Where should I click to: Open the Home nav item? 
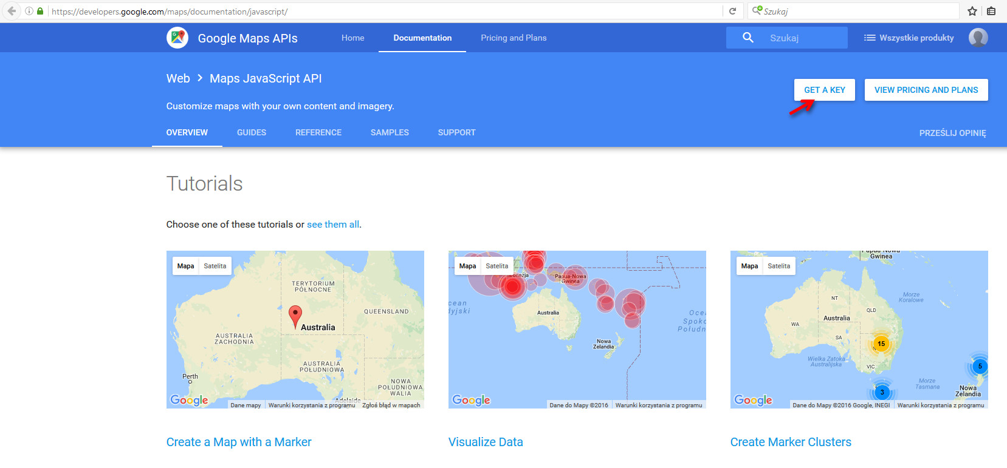pos(353,38)
